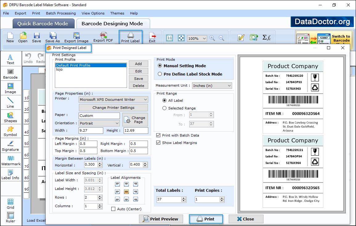Open the Printer dropdown list
The height and width of the screenshot is (226, 356).
click(x=113, y=100)
